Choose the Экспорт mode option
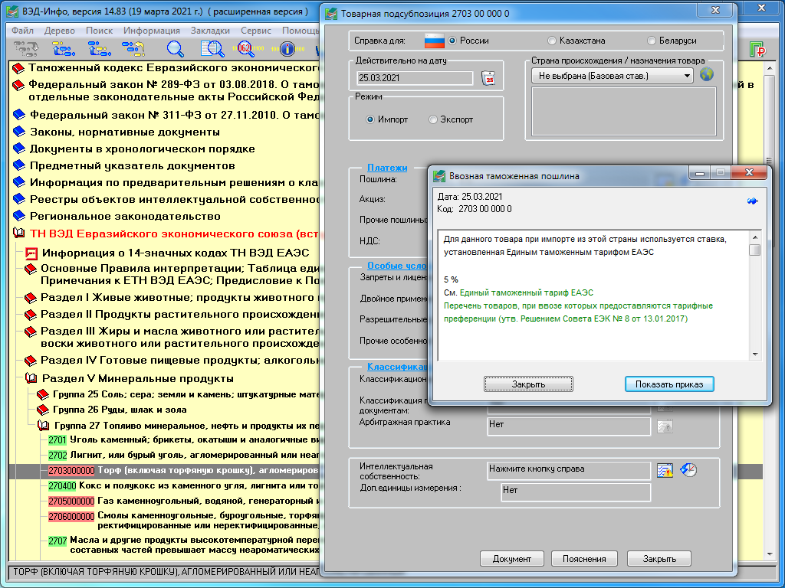 click(433, 119)
